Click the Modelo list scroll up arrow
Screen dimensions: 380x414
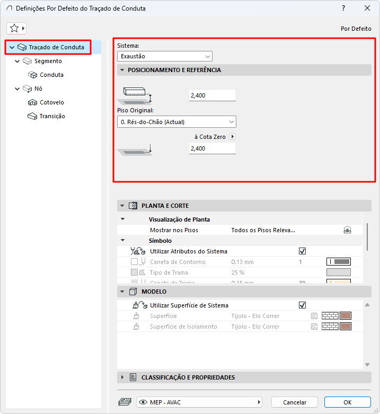367,305
